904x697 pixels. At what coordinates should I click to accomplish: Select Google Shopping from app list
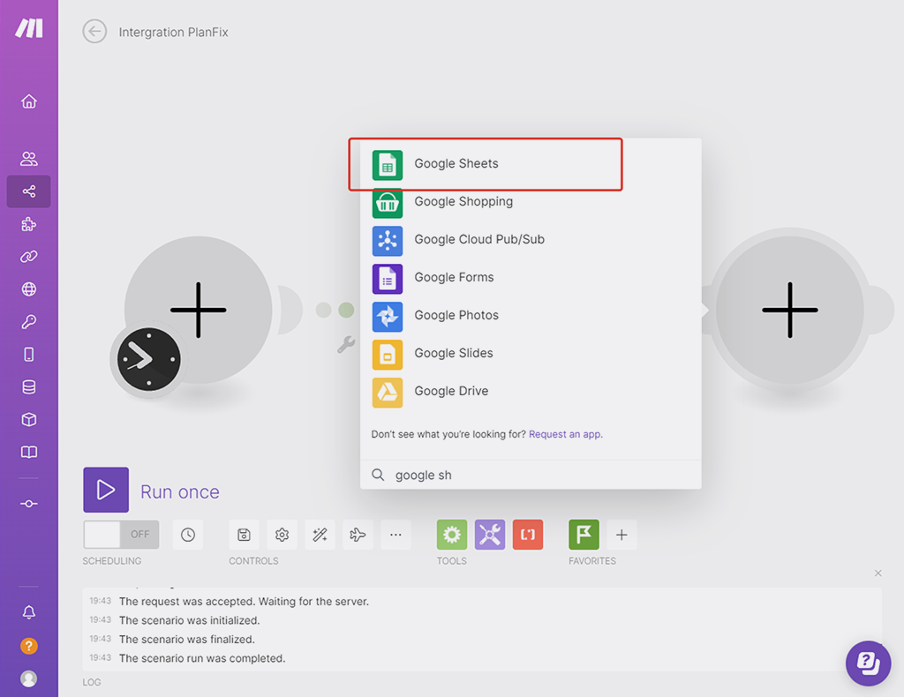click(531, 202)
